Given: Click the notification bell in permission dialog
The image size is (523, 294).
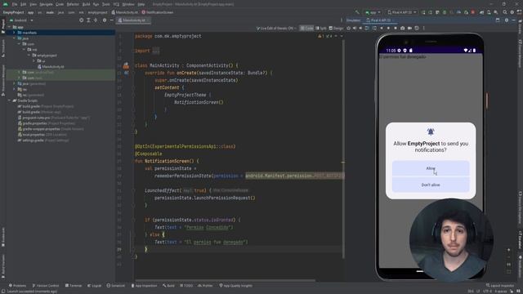Looking at the screenshot, I should click(x=431, y=132).
